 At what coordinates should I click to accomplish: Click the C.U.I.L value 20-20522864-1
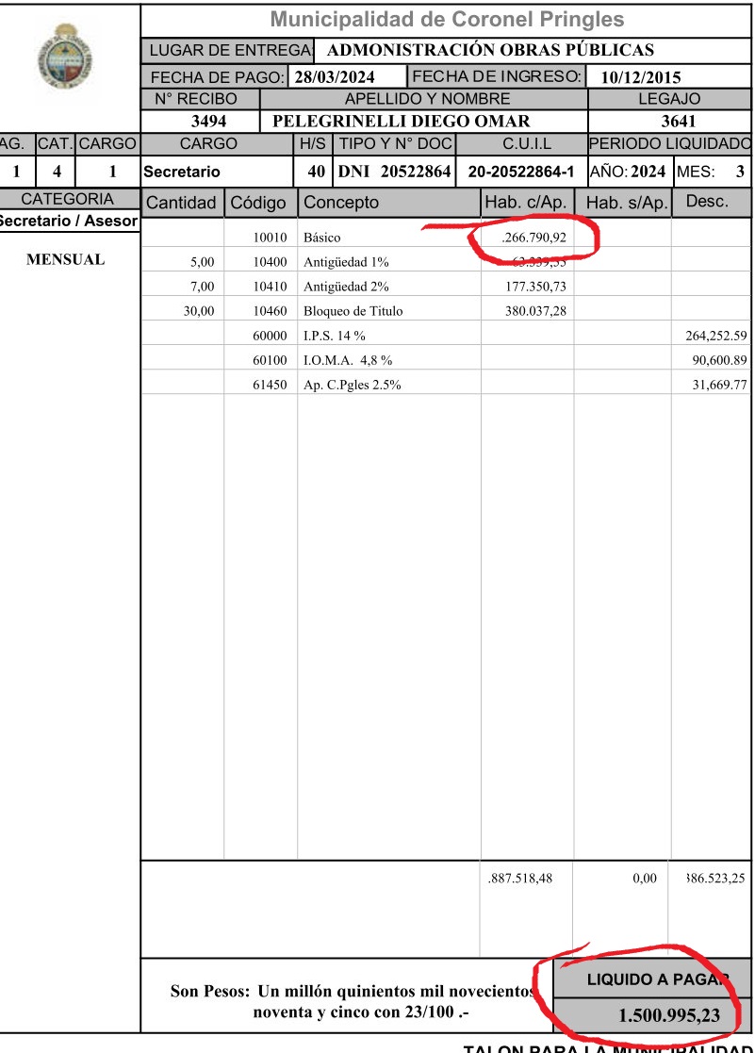[x=520, y=172]
